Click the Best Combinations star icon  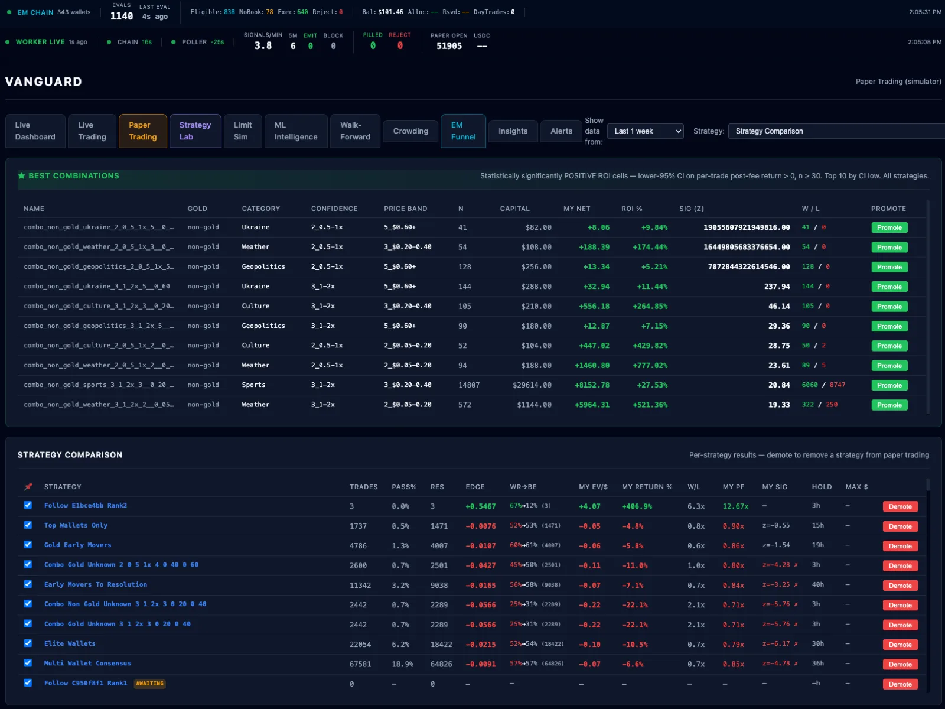[x=22, y=175]
